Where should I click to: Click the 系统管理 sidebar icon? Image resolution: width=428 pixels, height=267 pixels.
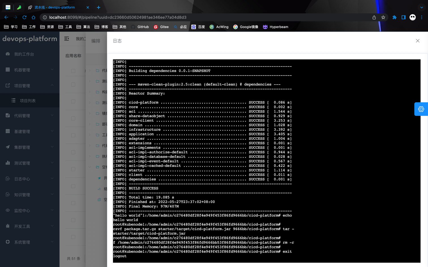[8, 242]
